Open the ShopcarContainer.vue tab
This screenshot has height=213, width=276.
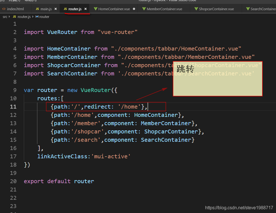216,9
